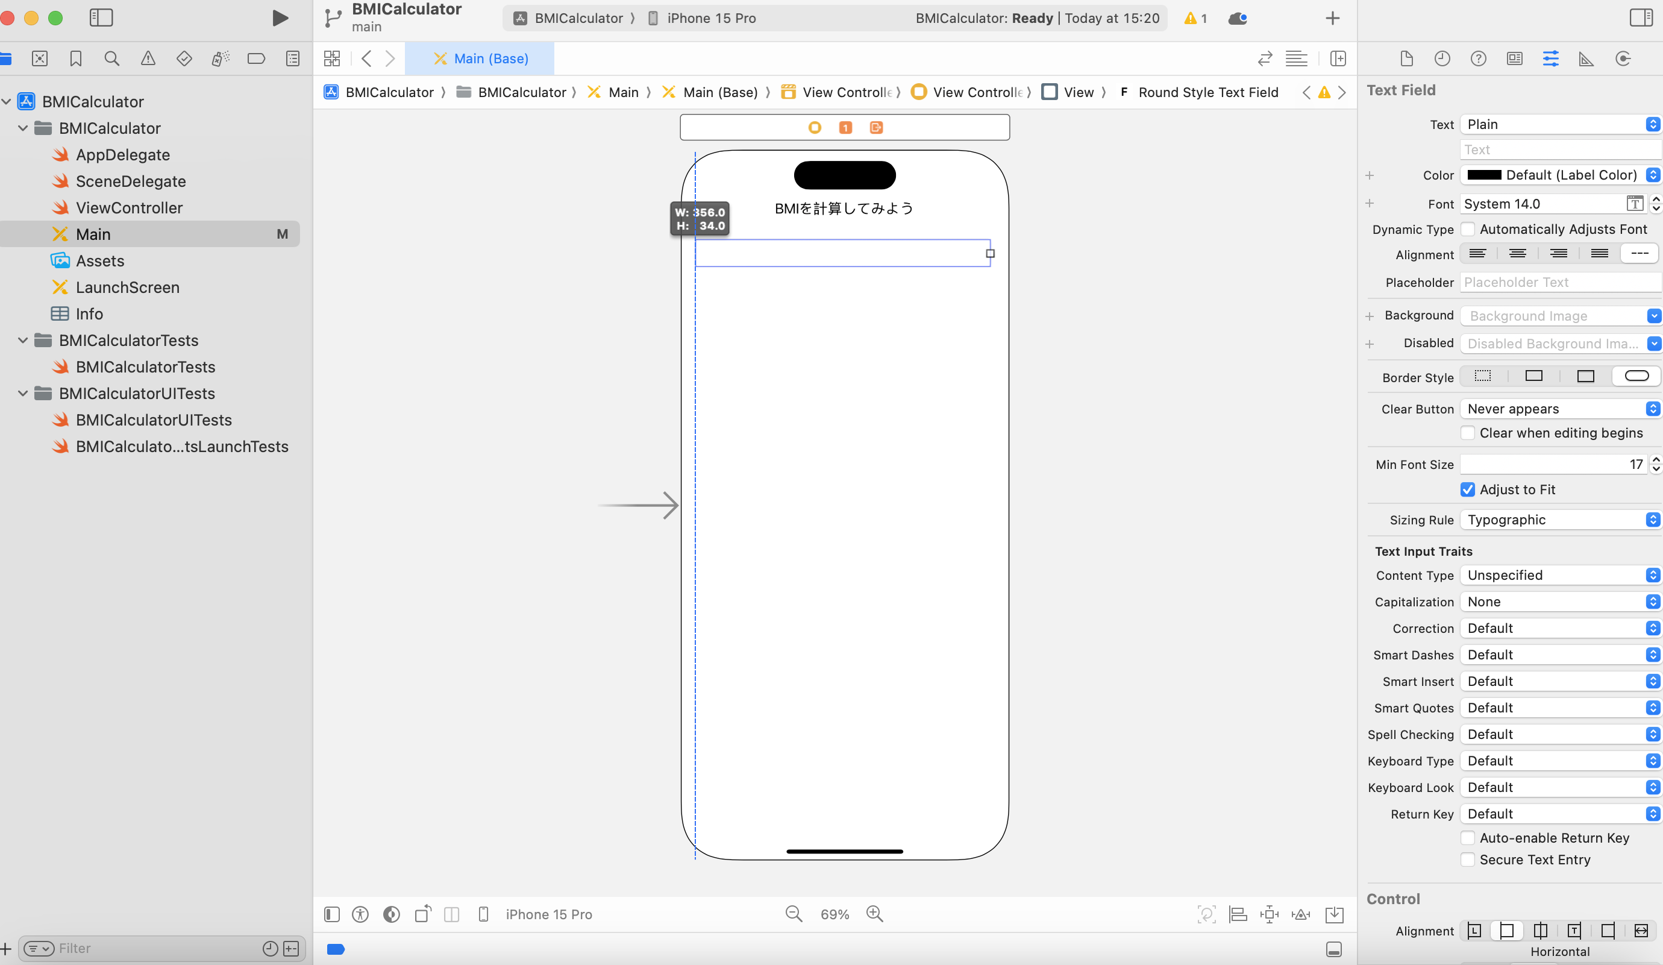Enable Automatically Adjusts Font checkbox

(x=1468, y=229)
